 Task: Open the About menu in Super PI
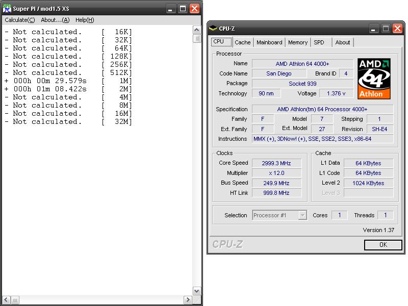(x=55, y=20)
